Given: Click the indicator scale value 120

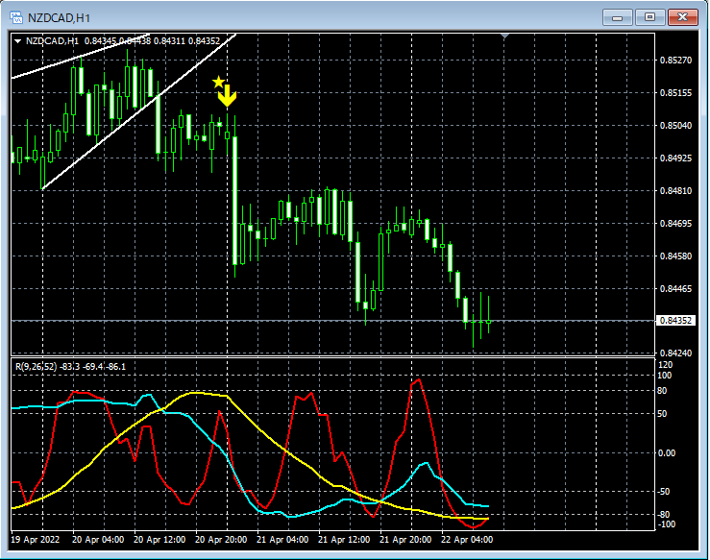Looking at the screenshot, I should [666, 365].
